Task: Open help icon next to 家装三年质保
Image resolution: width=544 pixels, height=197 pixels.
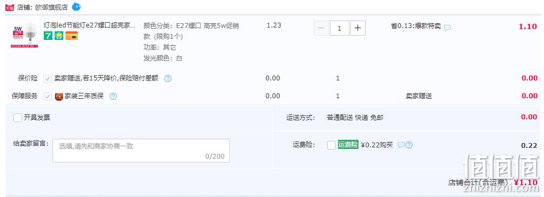Action: (113, 96)
